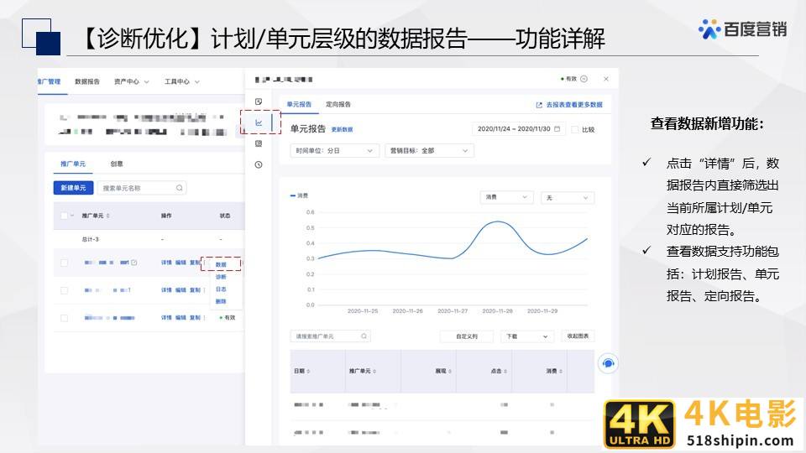Choose 日志 in the row popup menu
This screenshot has width=806, height=453.
[x=221, y=289]
